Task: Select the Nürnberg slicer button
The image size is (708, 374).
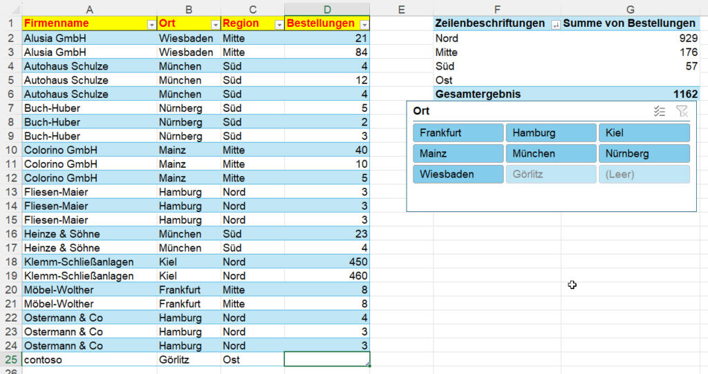Action: pyautogui.click(x=643, y=154)
